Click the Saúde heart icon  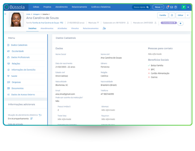pos(8,76)
